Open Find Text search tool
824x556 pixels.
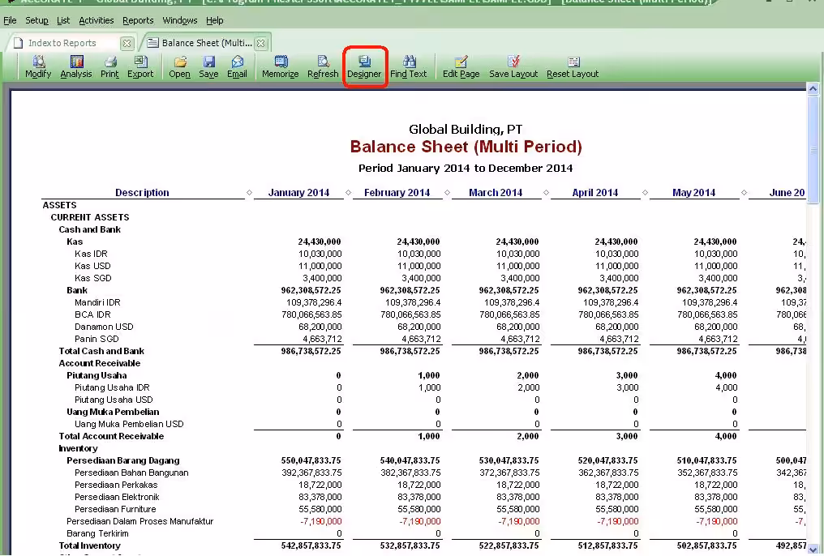pos(408,67)
